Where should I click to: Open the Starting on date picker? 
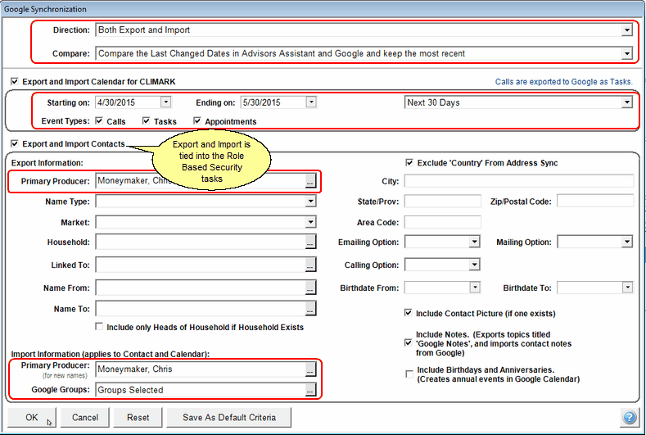pos(165,103)
